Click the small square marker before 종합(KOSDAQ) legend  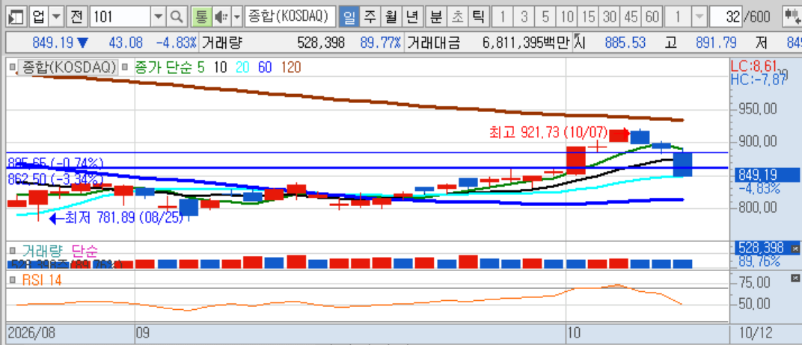point(13,67)
